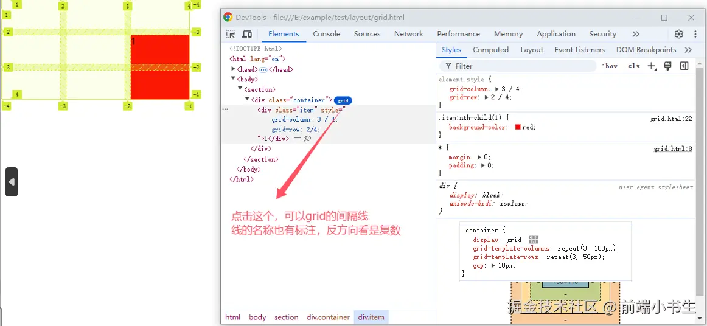The height and width of the screenshot is (326, 707).
Task: Expand the margin shorthand triangle
Action: [x=479, y=158]
